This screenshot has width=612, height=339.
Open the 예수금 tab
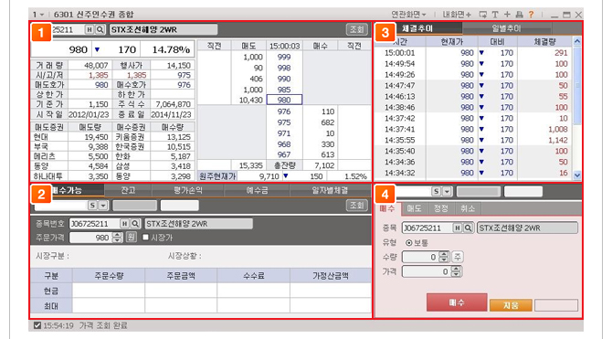[257, 190]
